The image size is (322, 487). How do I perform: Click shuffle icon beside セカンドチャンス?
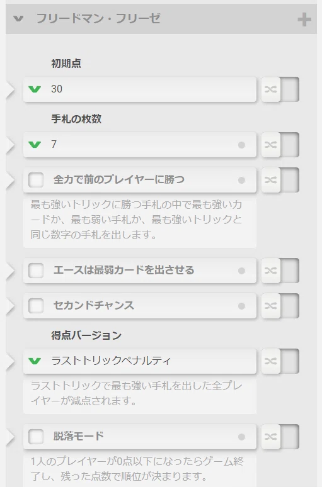coord(271,306)
